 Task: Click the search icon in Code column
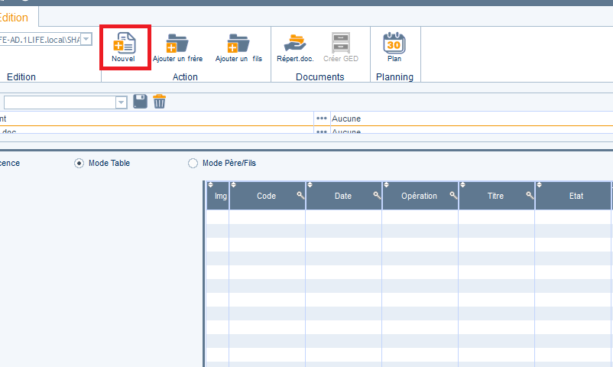(300, 196)
